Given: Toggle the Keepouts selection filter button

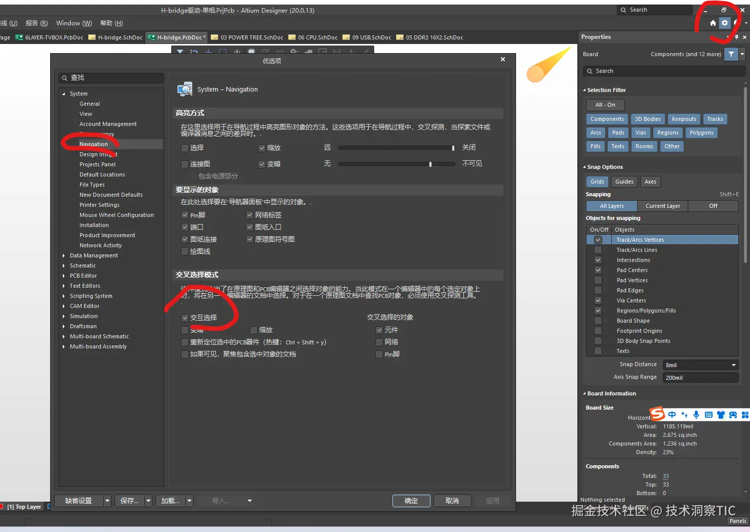Looking at the screenshot, I should (684, 119).
